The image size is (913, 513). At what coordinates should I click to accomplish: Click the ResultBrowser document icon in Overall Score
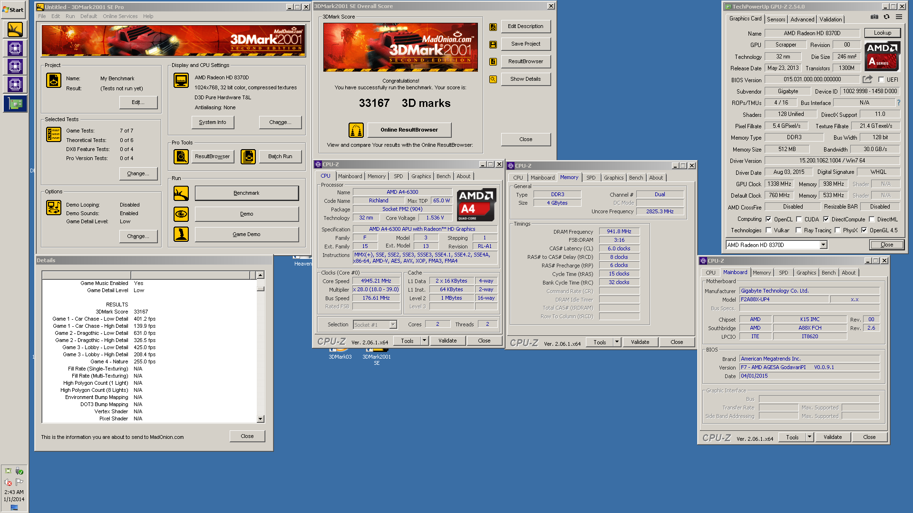[493, 62]
